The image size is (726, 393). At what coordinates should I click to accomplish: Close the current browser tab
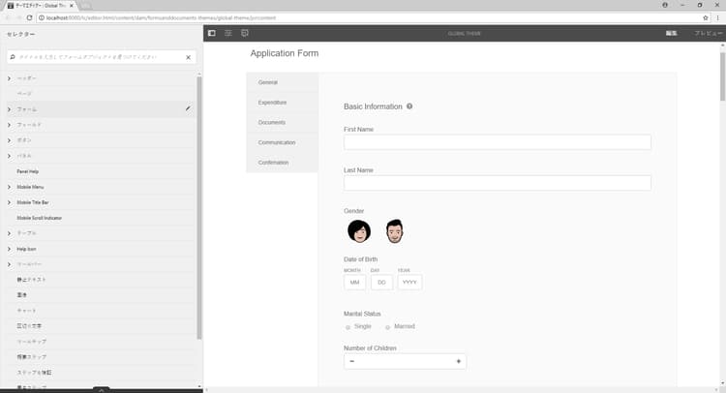click(72, 6)
